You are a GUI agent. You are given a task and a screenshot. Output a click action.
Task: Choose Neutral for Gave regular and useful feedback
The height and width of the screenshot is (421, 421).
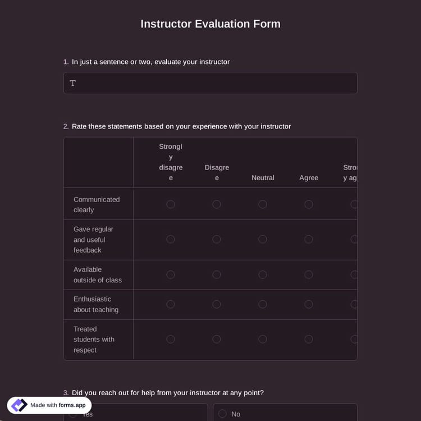click(x=263, y=239)
